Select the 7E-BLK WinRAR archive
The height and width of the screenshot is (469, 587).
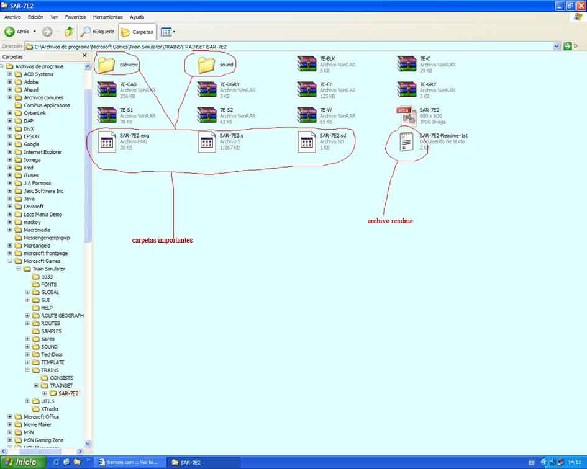[x=307, y=65]
